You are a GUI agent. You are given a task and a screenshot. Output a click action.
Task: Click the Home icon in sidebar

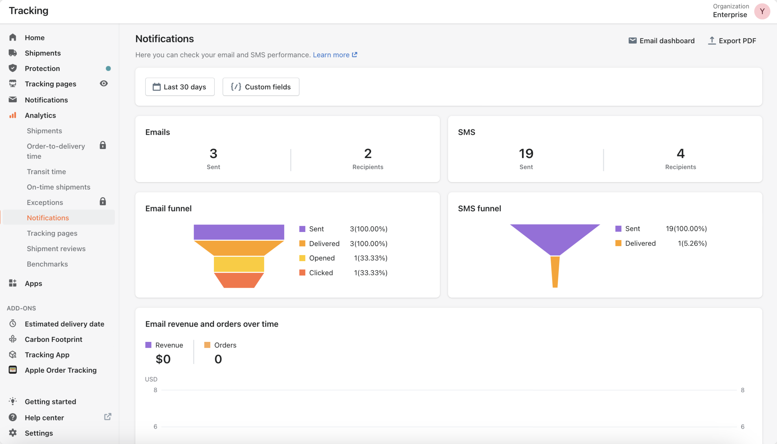(x=13, y=37)
